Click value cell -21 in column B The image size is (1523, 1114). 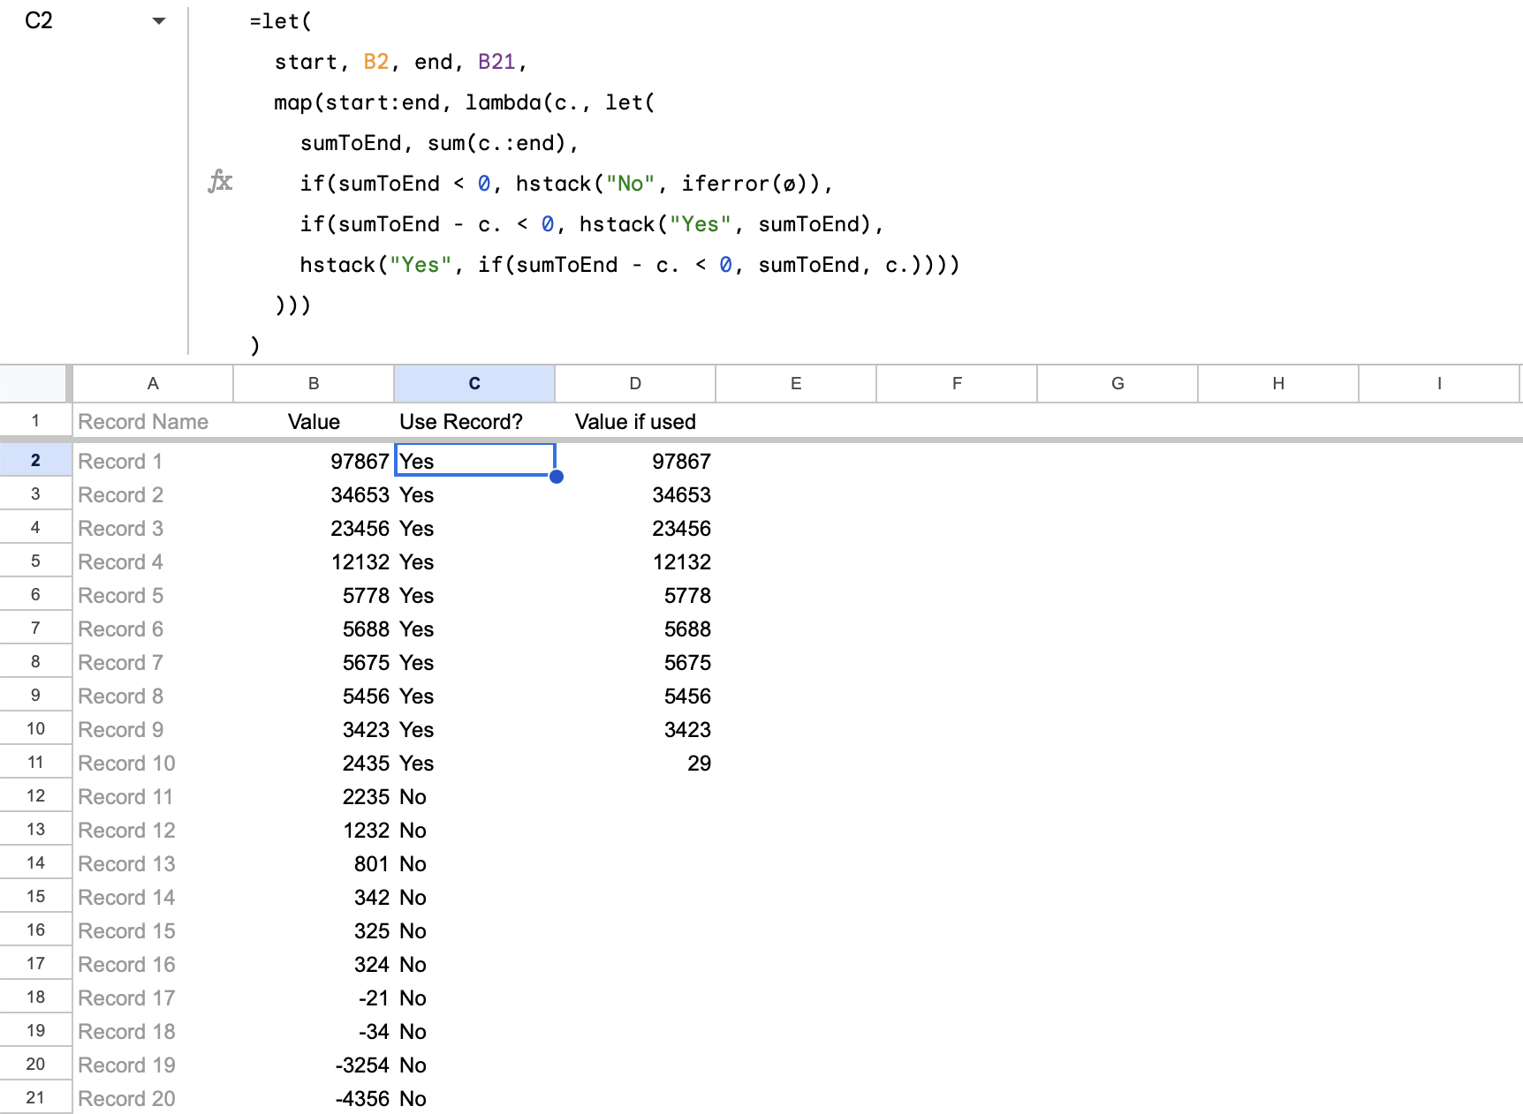click(x=314, y=997)
